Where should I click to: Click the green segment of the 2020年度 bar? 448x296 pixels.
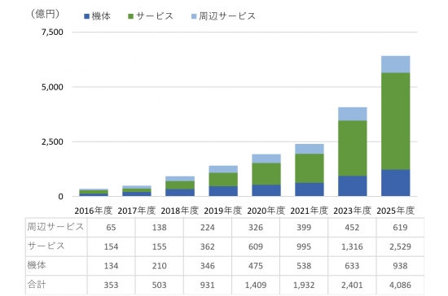(x=266, y=174)
